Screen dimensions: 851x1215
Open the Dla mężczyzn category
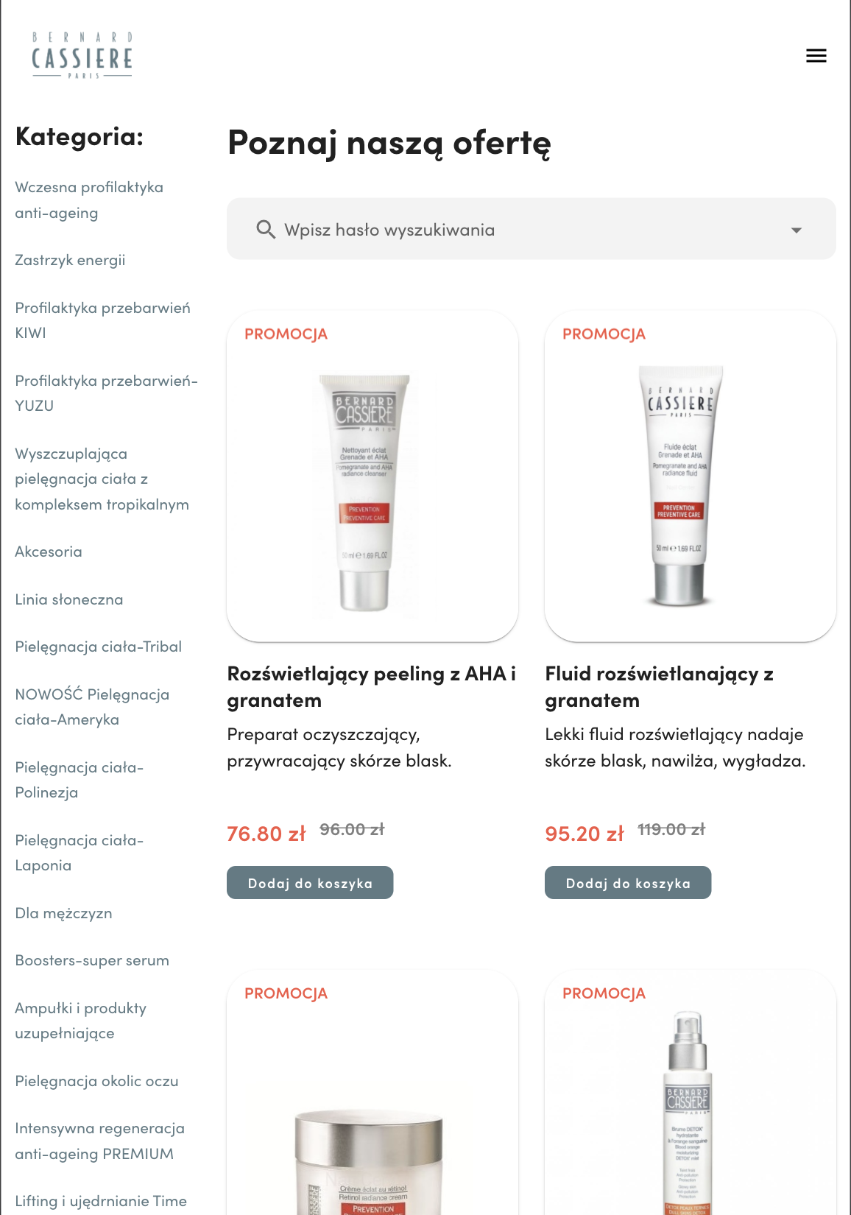pos(63,913)
